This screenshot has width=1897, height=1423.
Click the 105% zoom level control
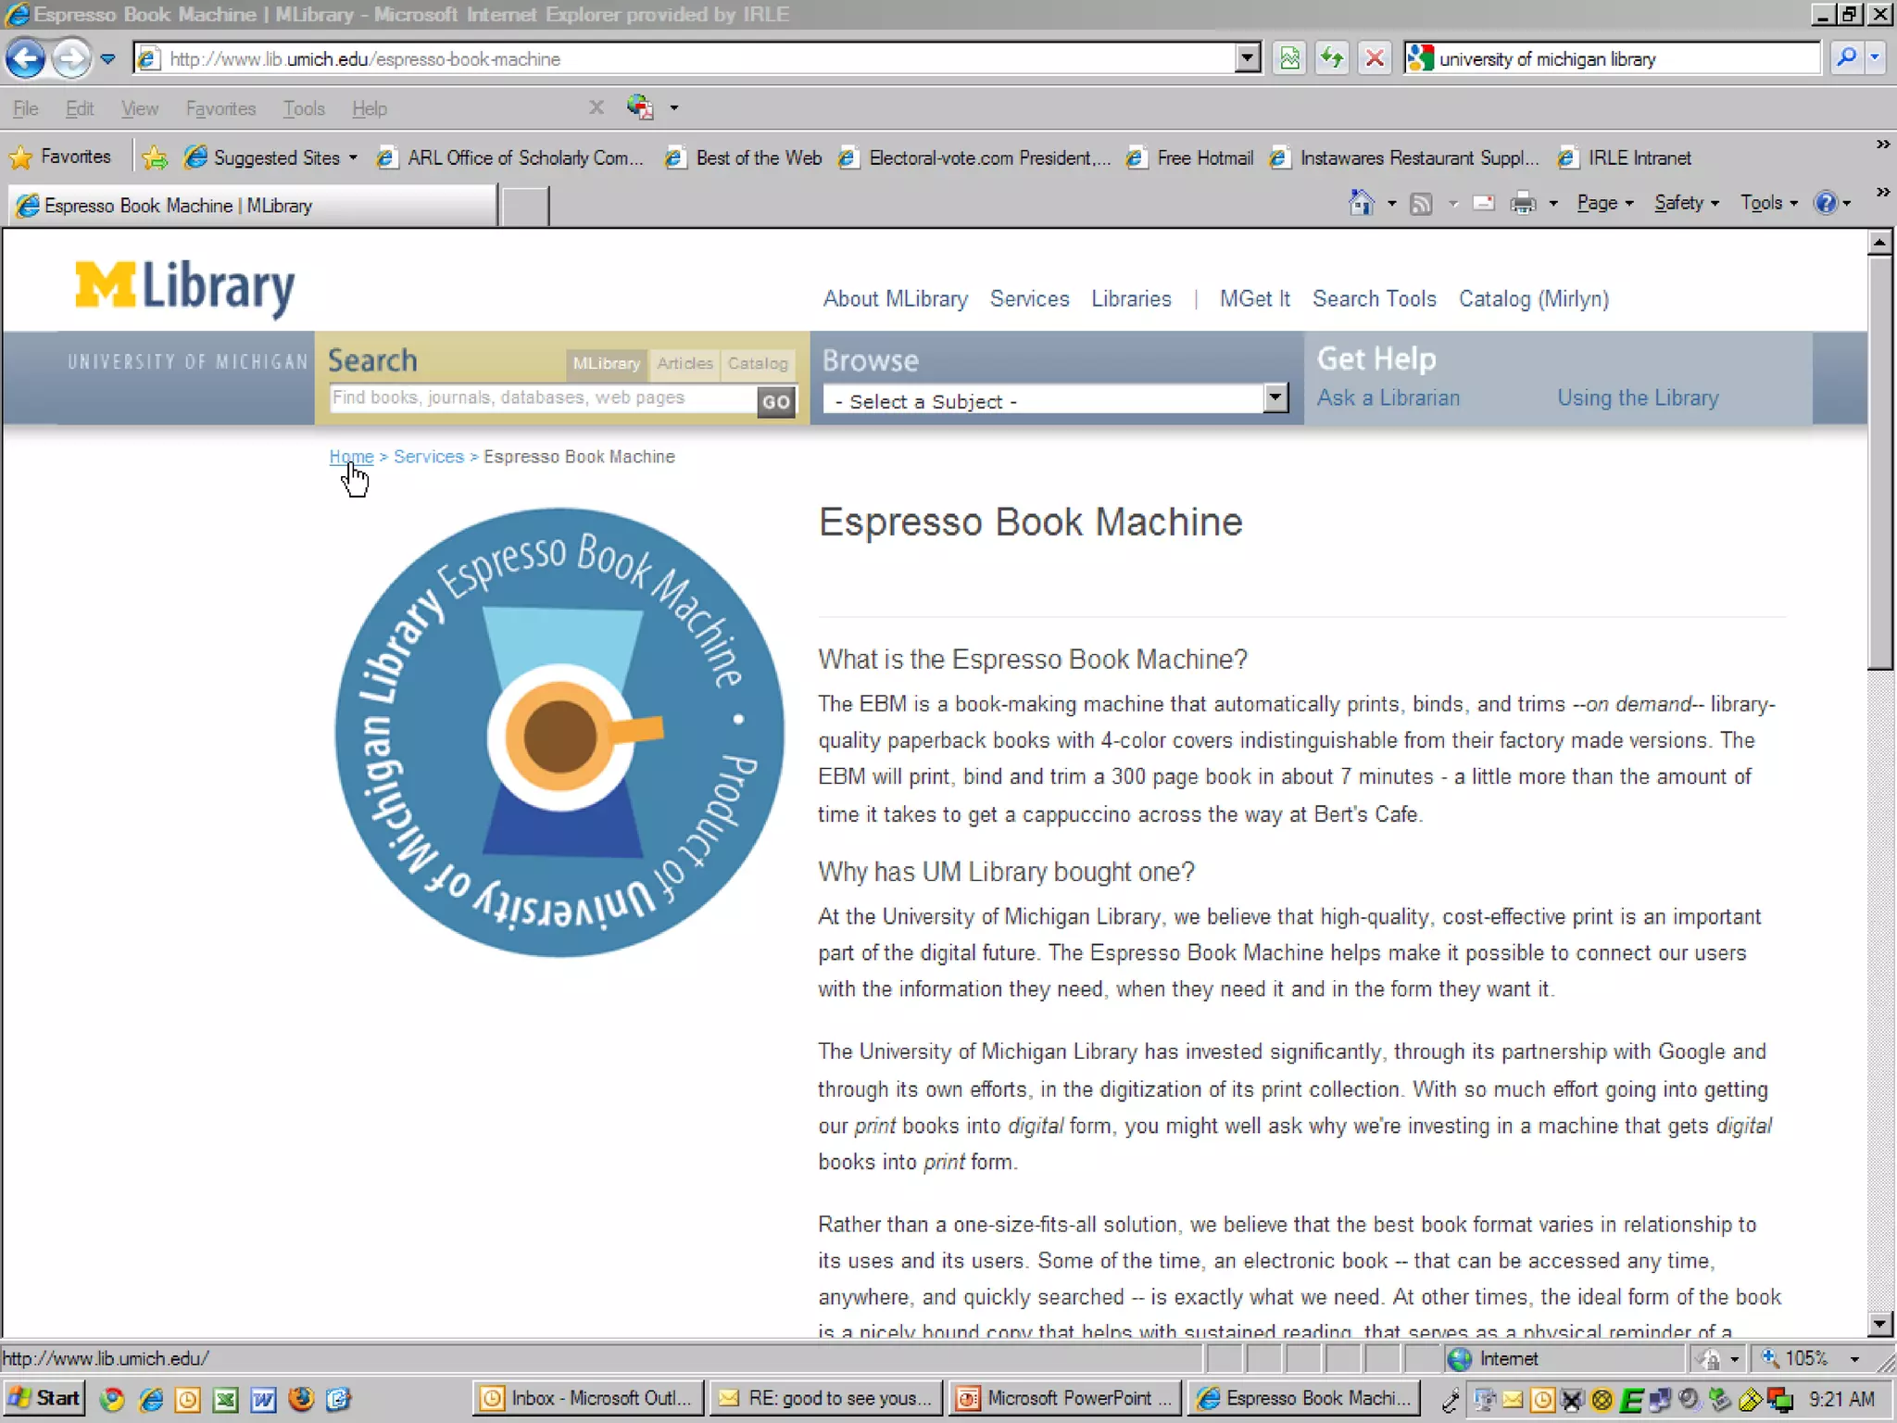[1806, 1358]
